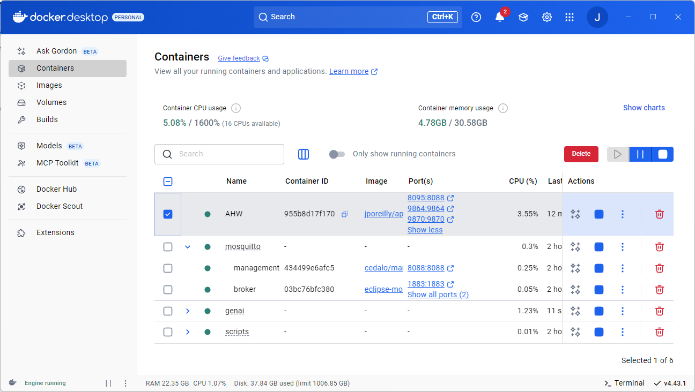Open Docker Hub in sidebar
This screenshot has width=695, height=392.
(x=68, y=189)
